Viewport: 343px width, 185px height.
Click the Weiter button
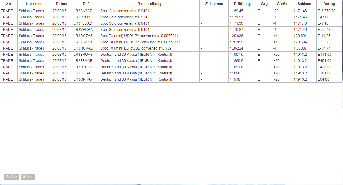click(27, 177)
